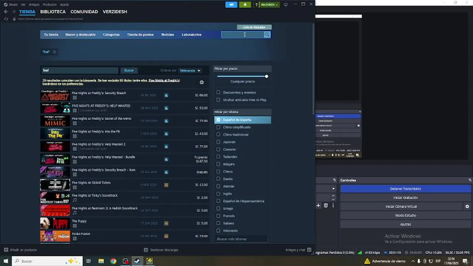Click Buscar más idiomas field

coord(241,239)
